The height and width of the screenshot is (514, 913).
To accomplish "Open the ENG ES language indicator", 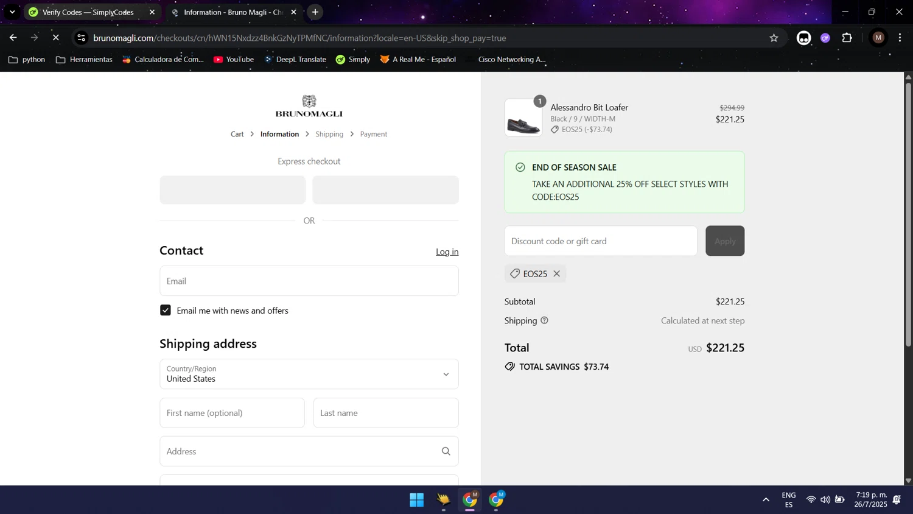I will pyautogui.click(x=788, y=500).
